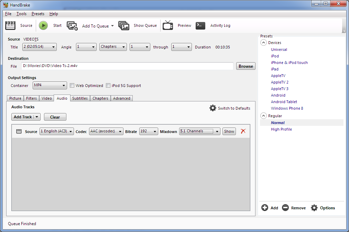
Task: Click the Show Queue icon
Action: coord(124,26)
